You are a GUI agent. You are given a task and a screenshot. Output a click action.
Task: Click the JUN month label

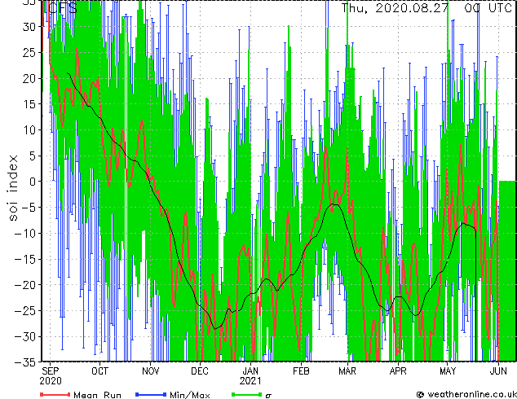click(x=497, y=370)
